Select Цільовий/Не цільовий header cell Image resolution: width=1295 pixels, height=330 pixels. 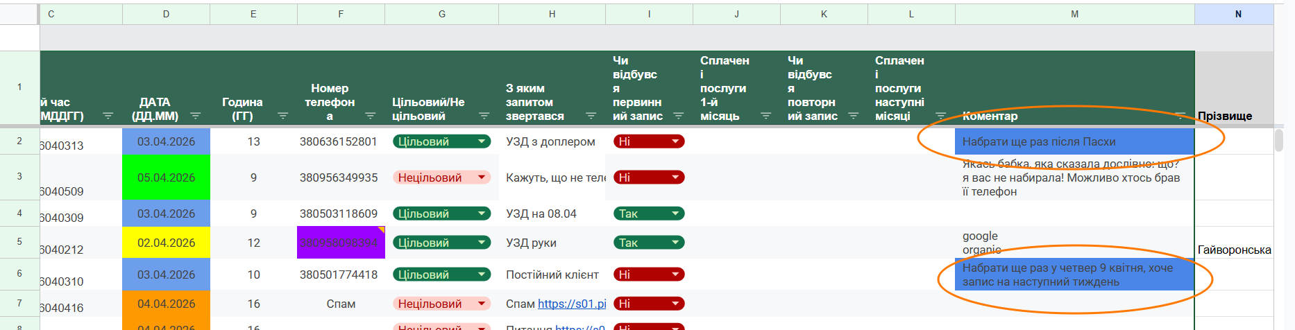tap(441, 89)
